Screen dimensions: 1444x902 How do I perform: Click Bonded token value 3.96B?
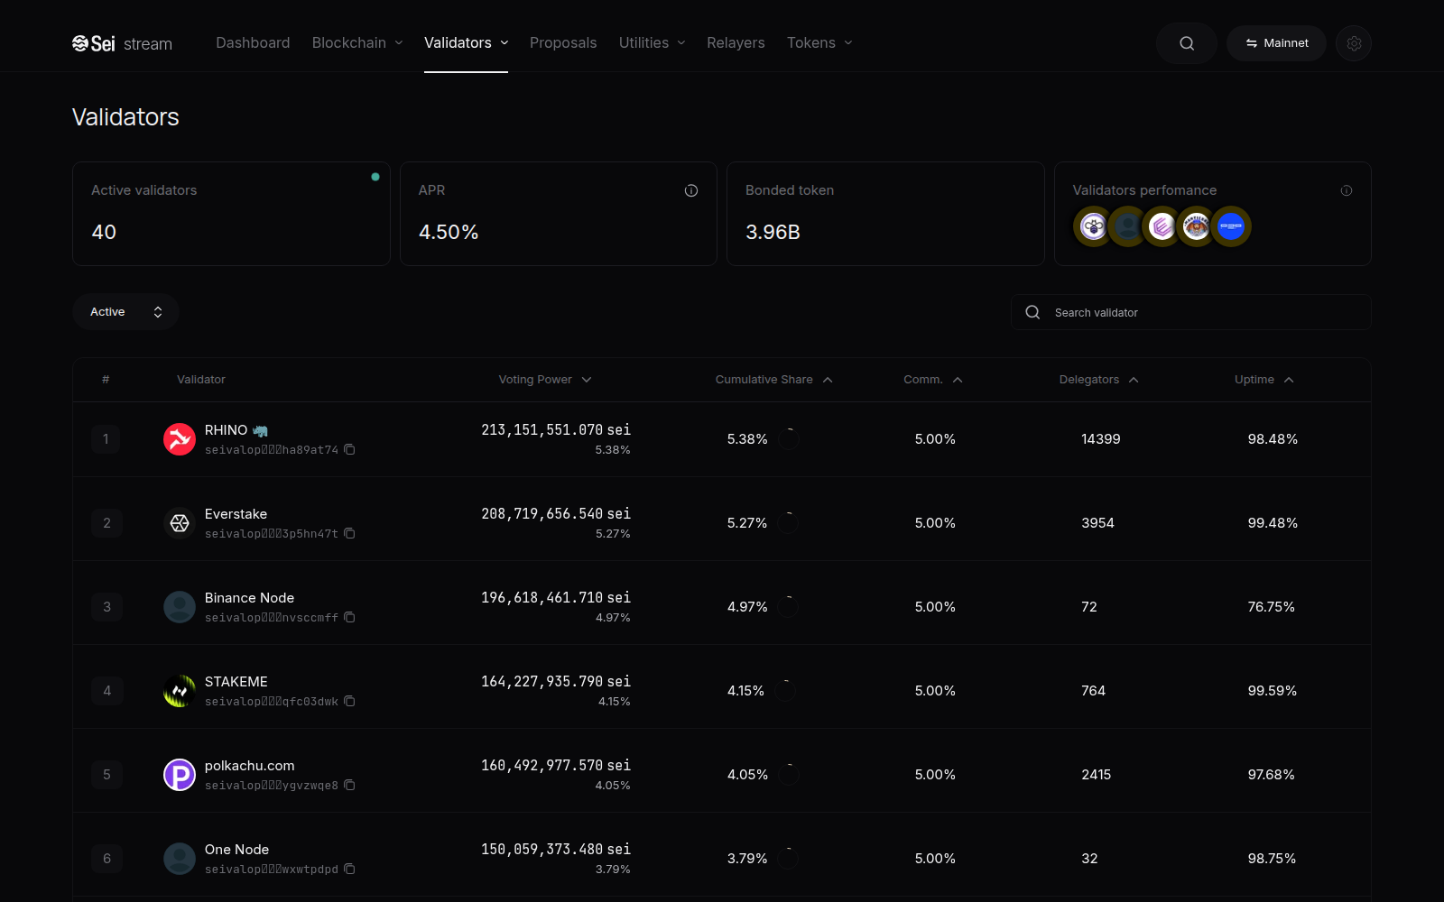point(773,232)
